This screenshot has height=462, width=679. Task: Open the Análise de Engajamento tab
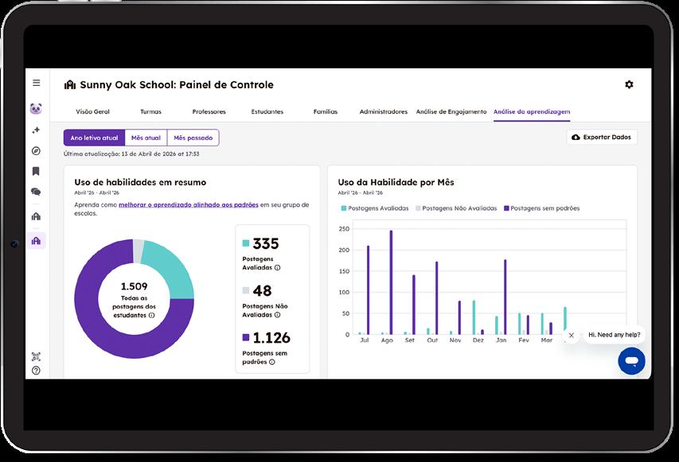451,111
